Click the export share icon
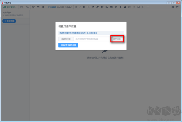Viewport: 182px width, 122px height. [177, 7]
